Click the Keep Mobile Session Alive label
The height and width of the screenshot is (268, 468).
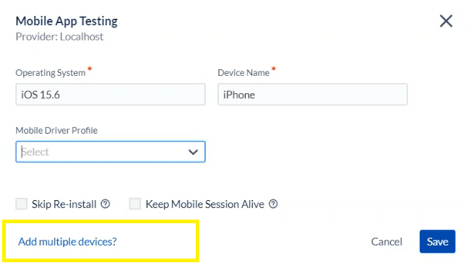click(205, 204)
